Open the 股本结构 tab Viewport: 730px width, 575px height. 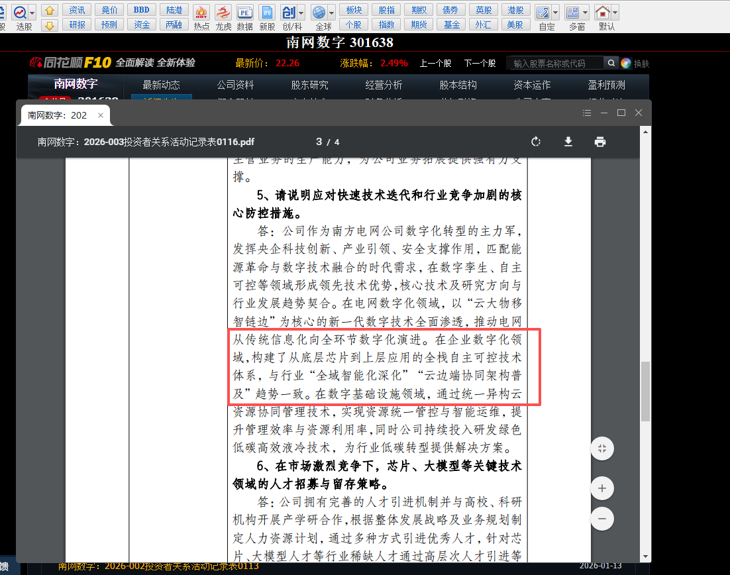click(458, 85)
